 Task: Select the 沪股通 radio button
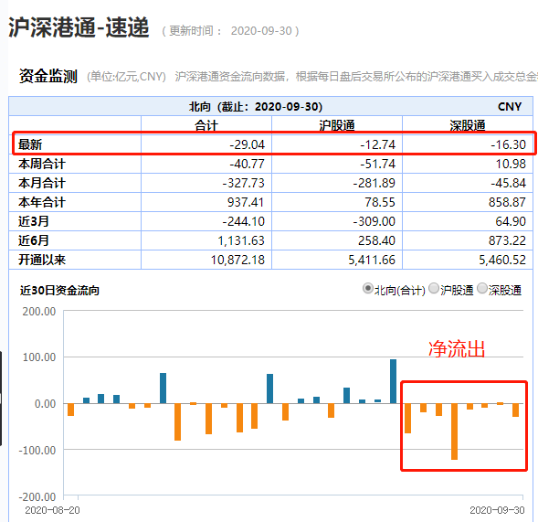click(x=434, y=289)
